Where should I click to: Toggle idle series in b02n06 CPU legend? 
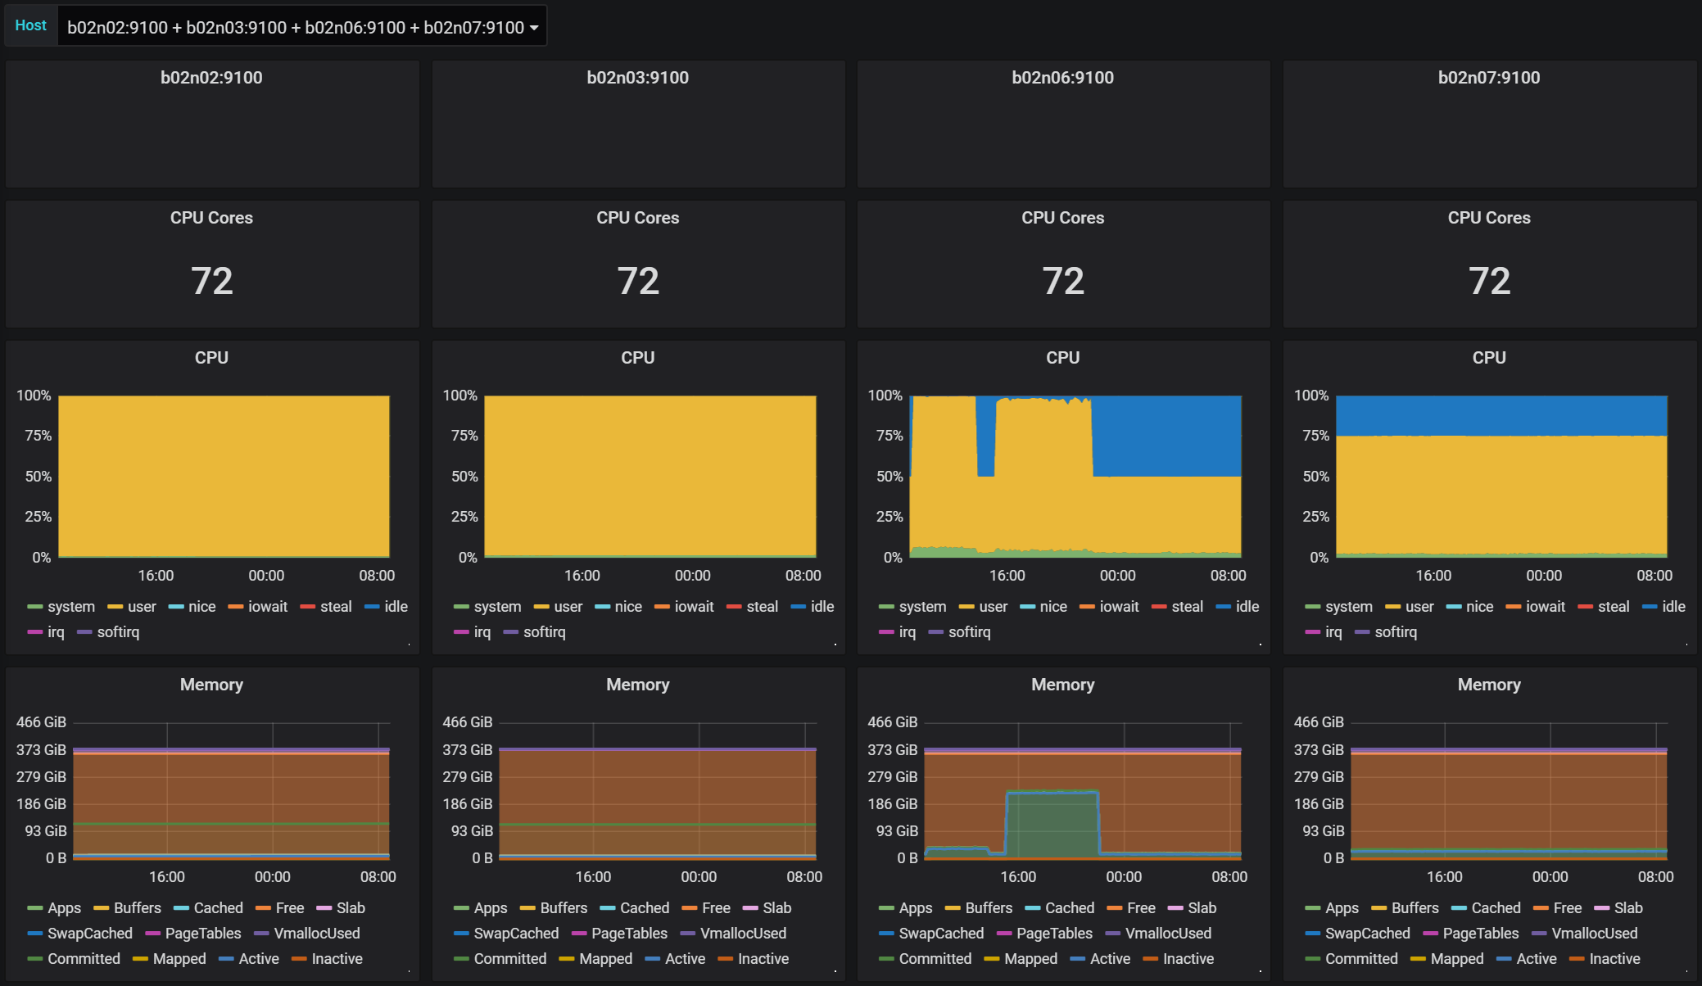coord(1247,607)
